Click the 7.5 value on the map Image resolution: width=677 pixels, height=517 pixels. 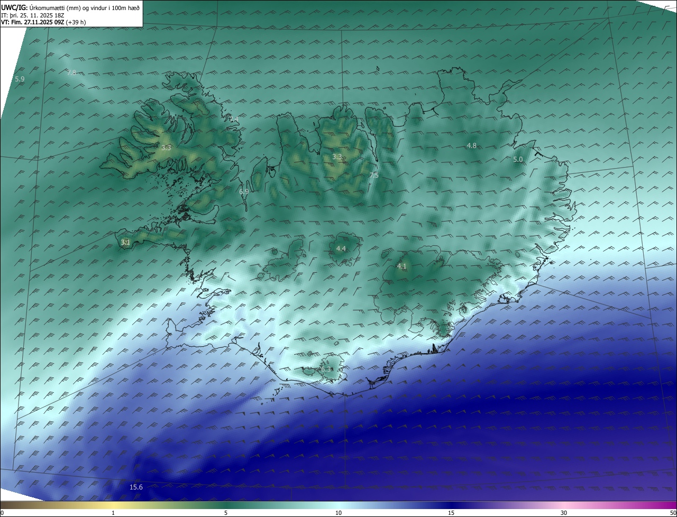pos(373,175)
